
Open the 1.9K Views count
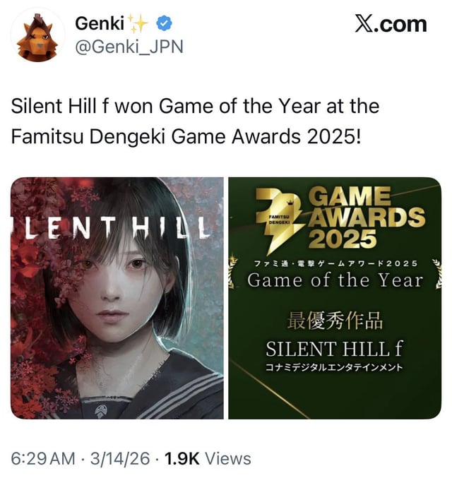208,458
